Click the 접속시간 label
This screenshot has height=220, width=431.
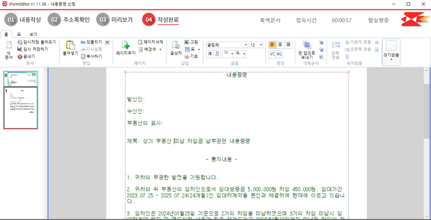306,20
